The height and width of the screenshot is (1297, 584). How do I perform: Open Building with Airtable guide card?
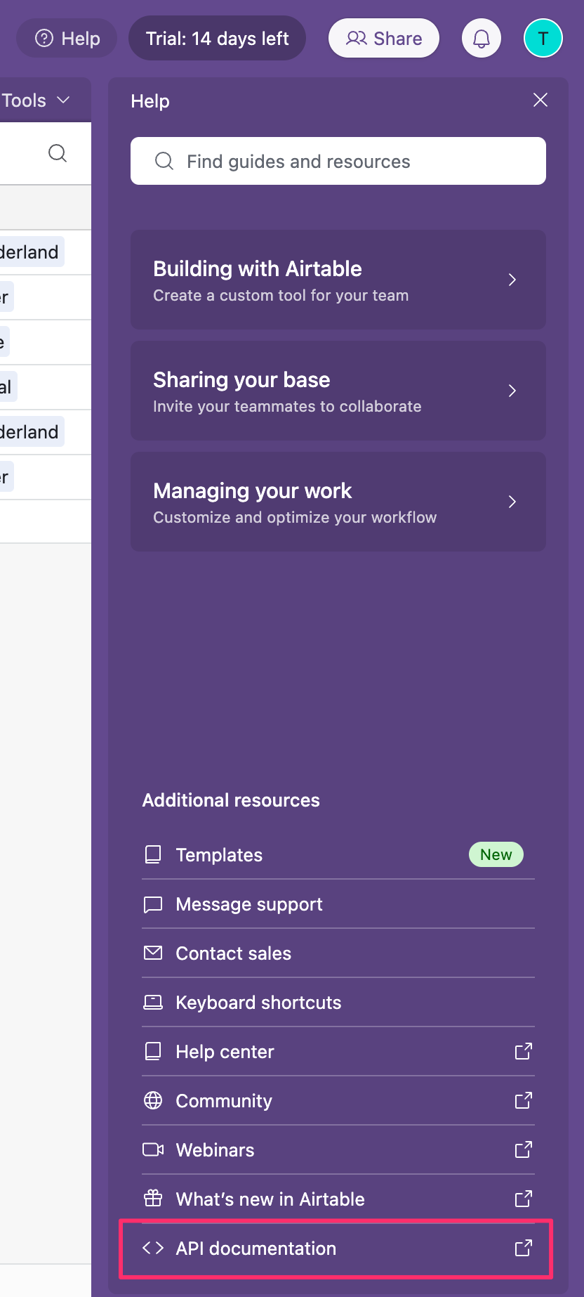tap(338, 280)
